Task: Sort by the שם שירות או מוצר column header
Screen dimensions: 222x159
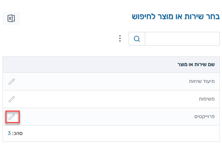Action: point(196,65)
